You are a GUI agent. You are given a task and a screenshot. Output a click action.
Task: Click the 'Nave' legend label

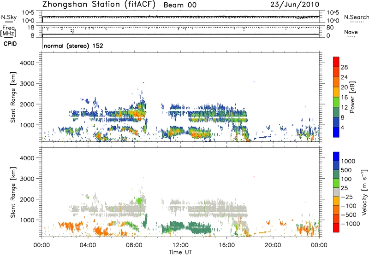(351, 32)
